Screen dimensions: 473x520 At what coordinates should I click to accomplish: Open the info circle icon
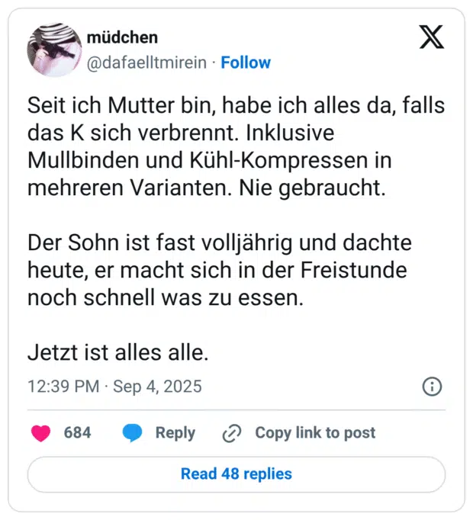click(432, 387)
